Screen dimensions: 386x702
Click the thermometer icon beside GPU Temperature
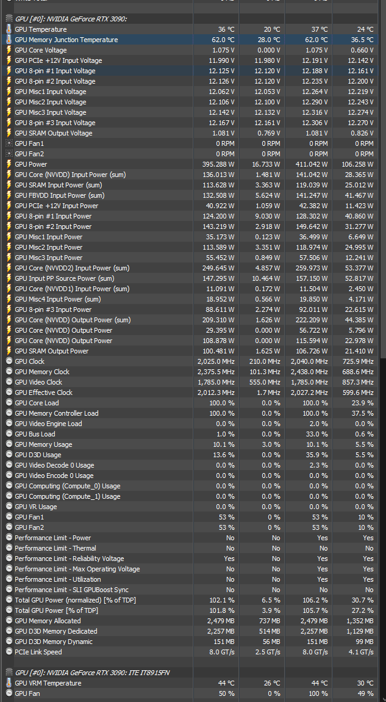point(9,29)
